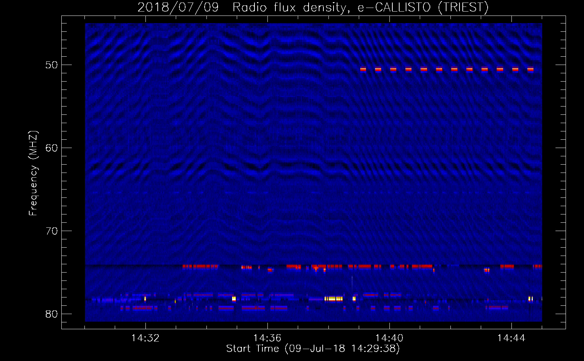Viewport: 584px width, 361px height.
Task: Select the date "2018/07/09" in the title
Action: [178, 7]
